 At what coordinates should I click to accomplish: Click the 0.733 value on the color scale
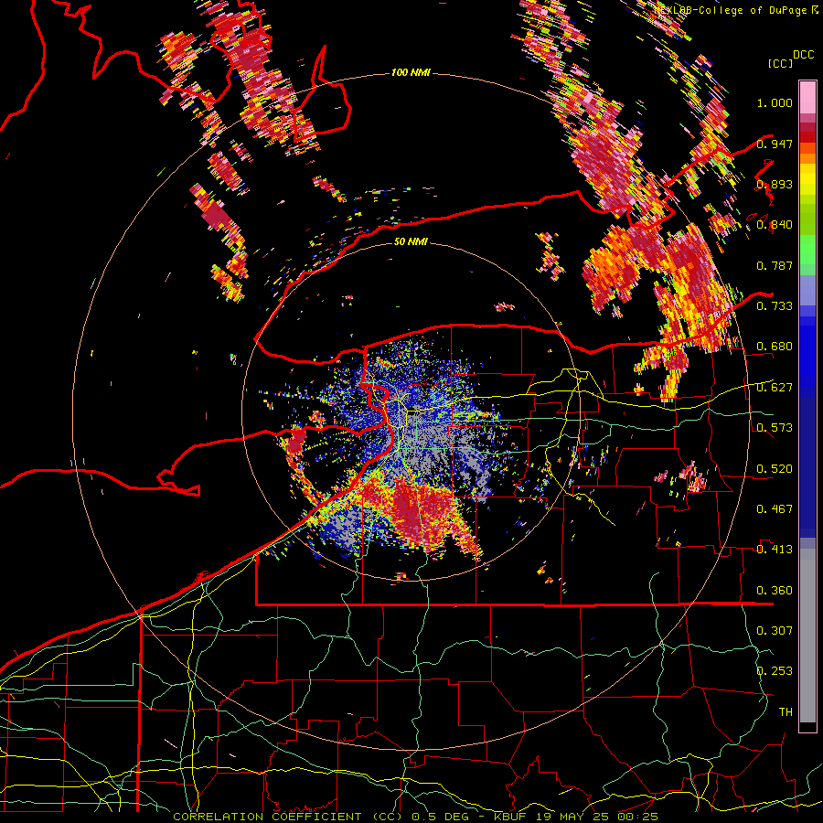pyautogui.click(x=775, y=306)
